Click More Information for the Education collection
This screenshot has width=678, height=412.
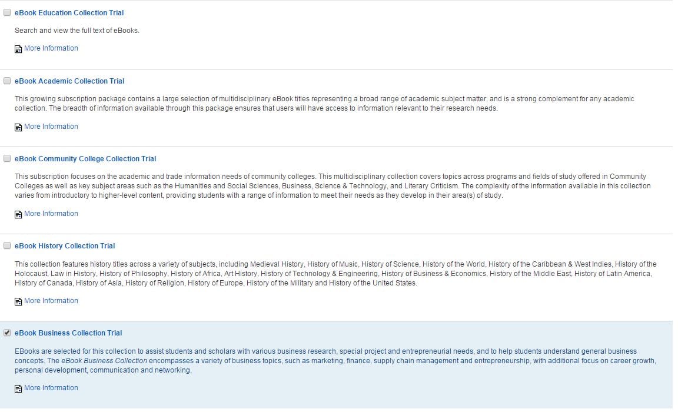[x=51, y=48]
